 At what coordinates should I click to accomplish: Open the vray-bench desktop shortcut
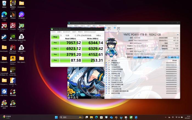tap(4, 92)
